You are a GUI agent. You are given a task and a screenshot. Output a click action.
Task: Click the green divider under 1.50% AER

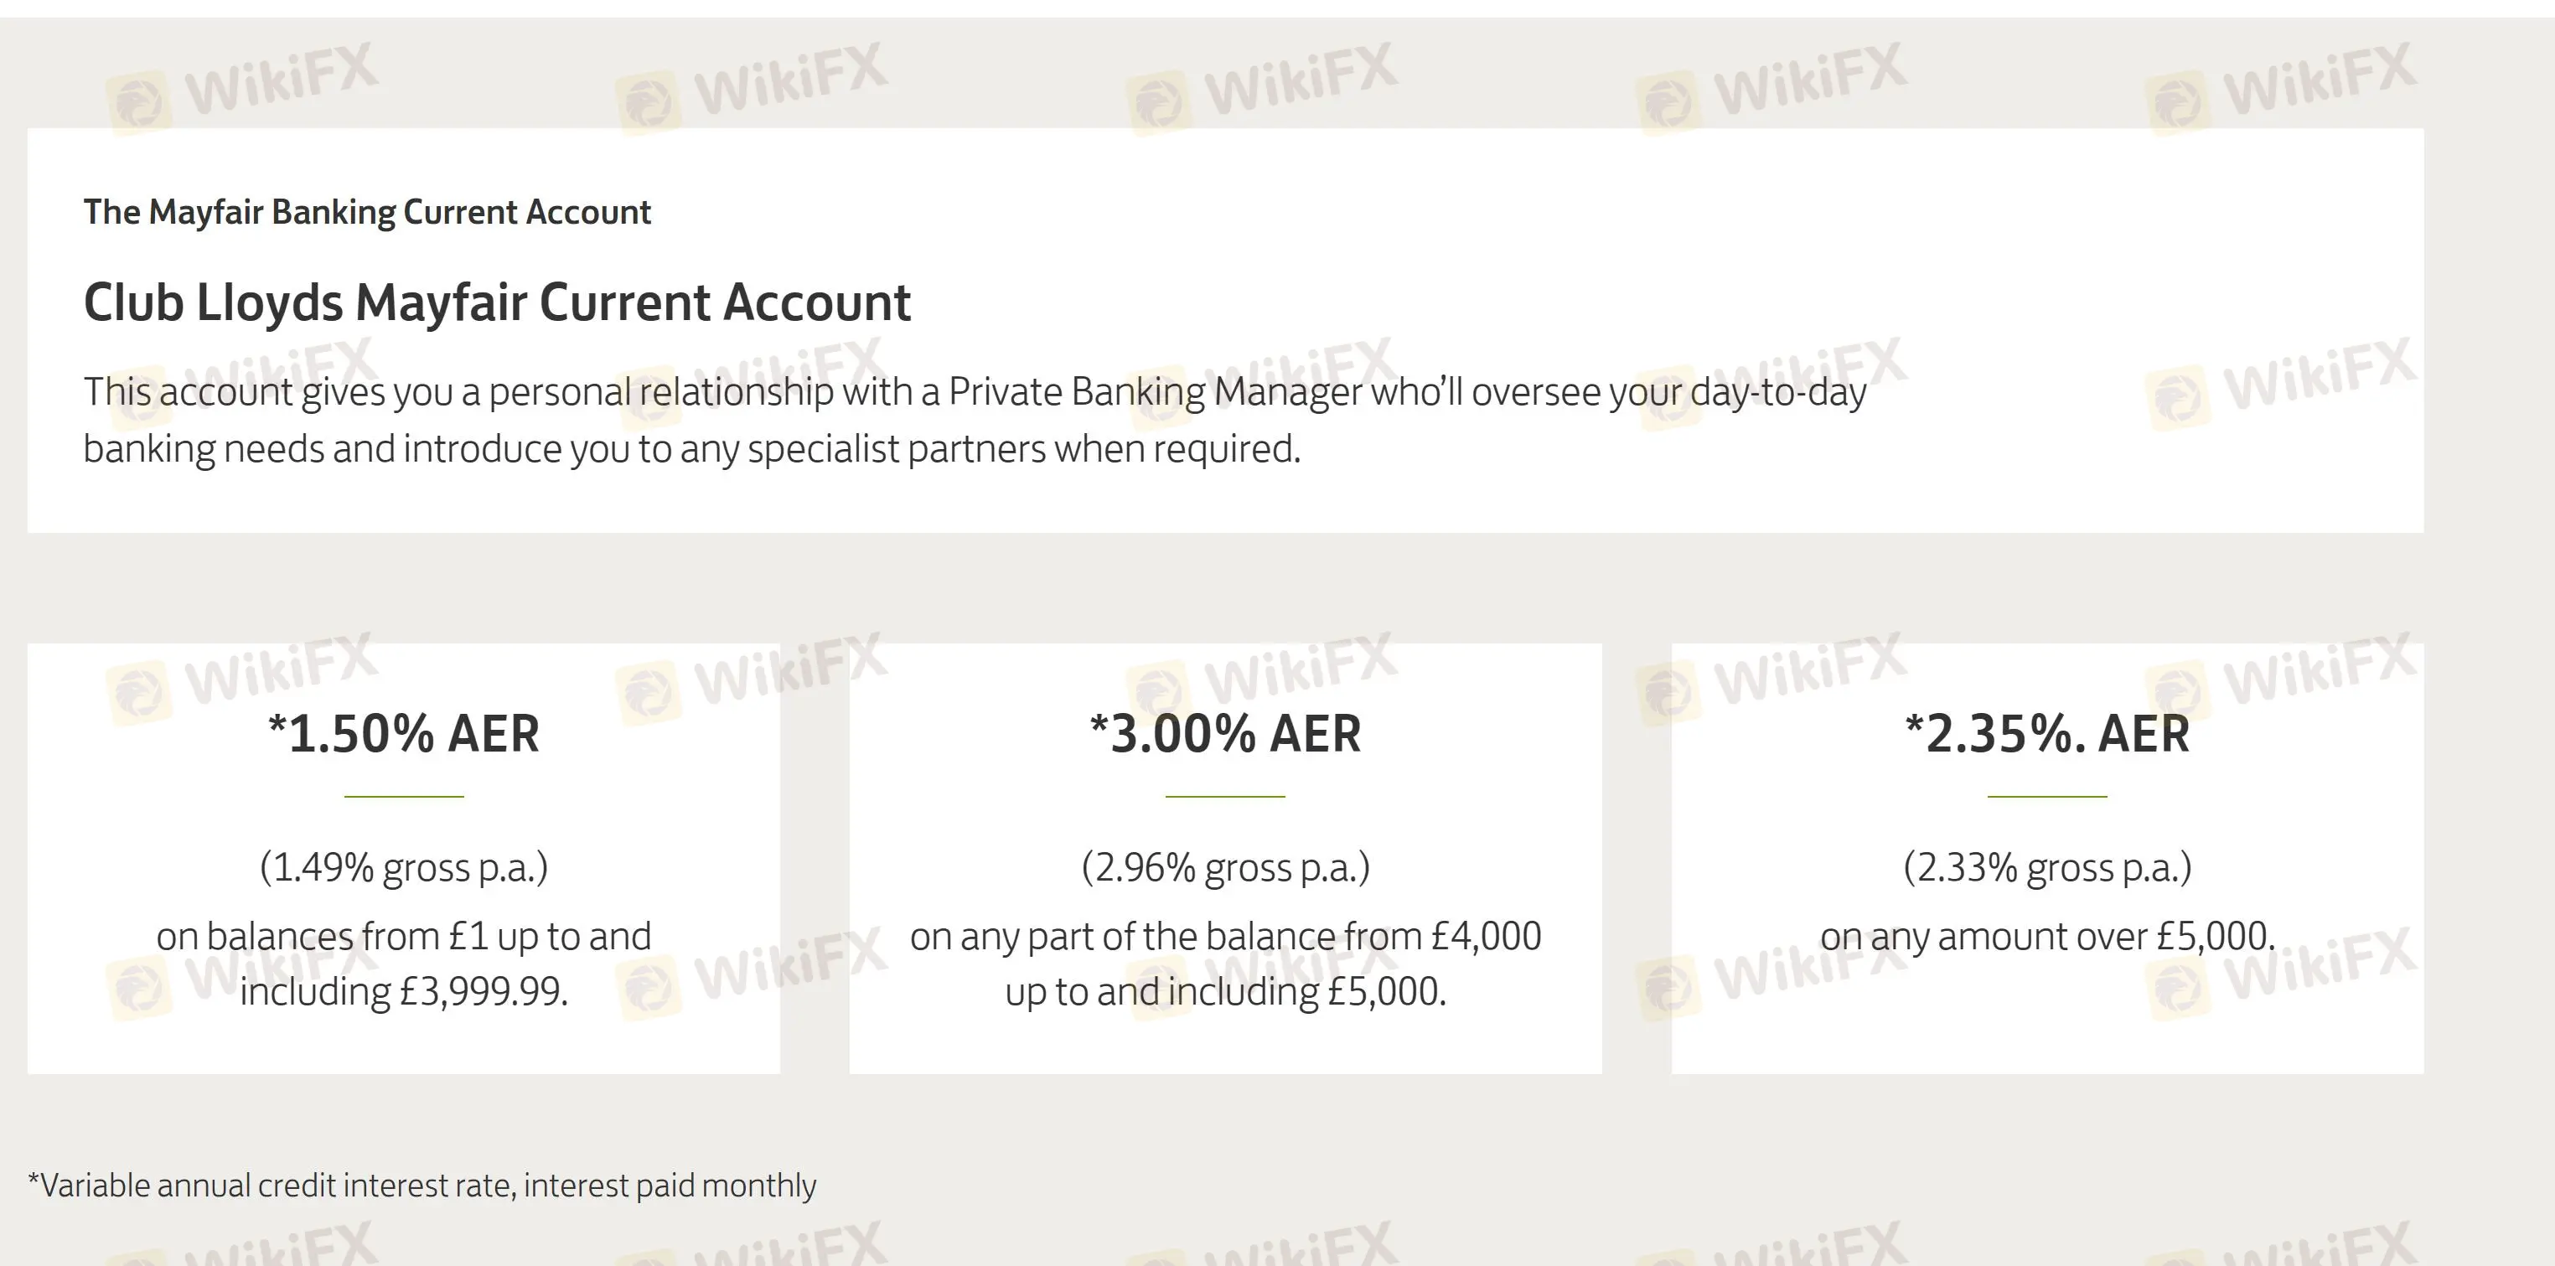[404, 796]
